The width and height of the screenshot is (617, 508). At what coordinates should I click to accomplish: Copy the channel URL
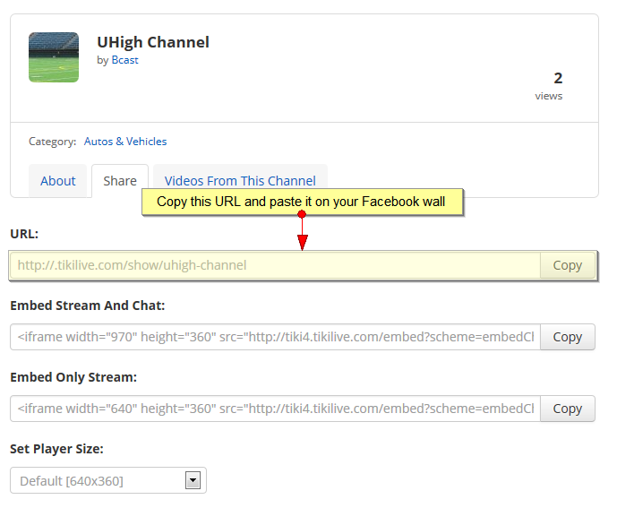pyautogui.click(x=568, y=265)
